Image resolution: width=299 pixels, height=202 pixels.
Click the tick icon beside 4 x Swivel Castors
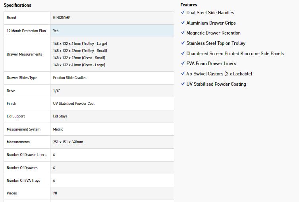(183, 74)
